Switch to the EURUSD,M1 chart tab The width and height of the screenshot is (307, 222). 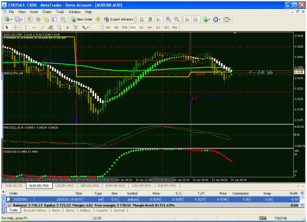click(14, 186)
